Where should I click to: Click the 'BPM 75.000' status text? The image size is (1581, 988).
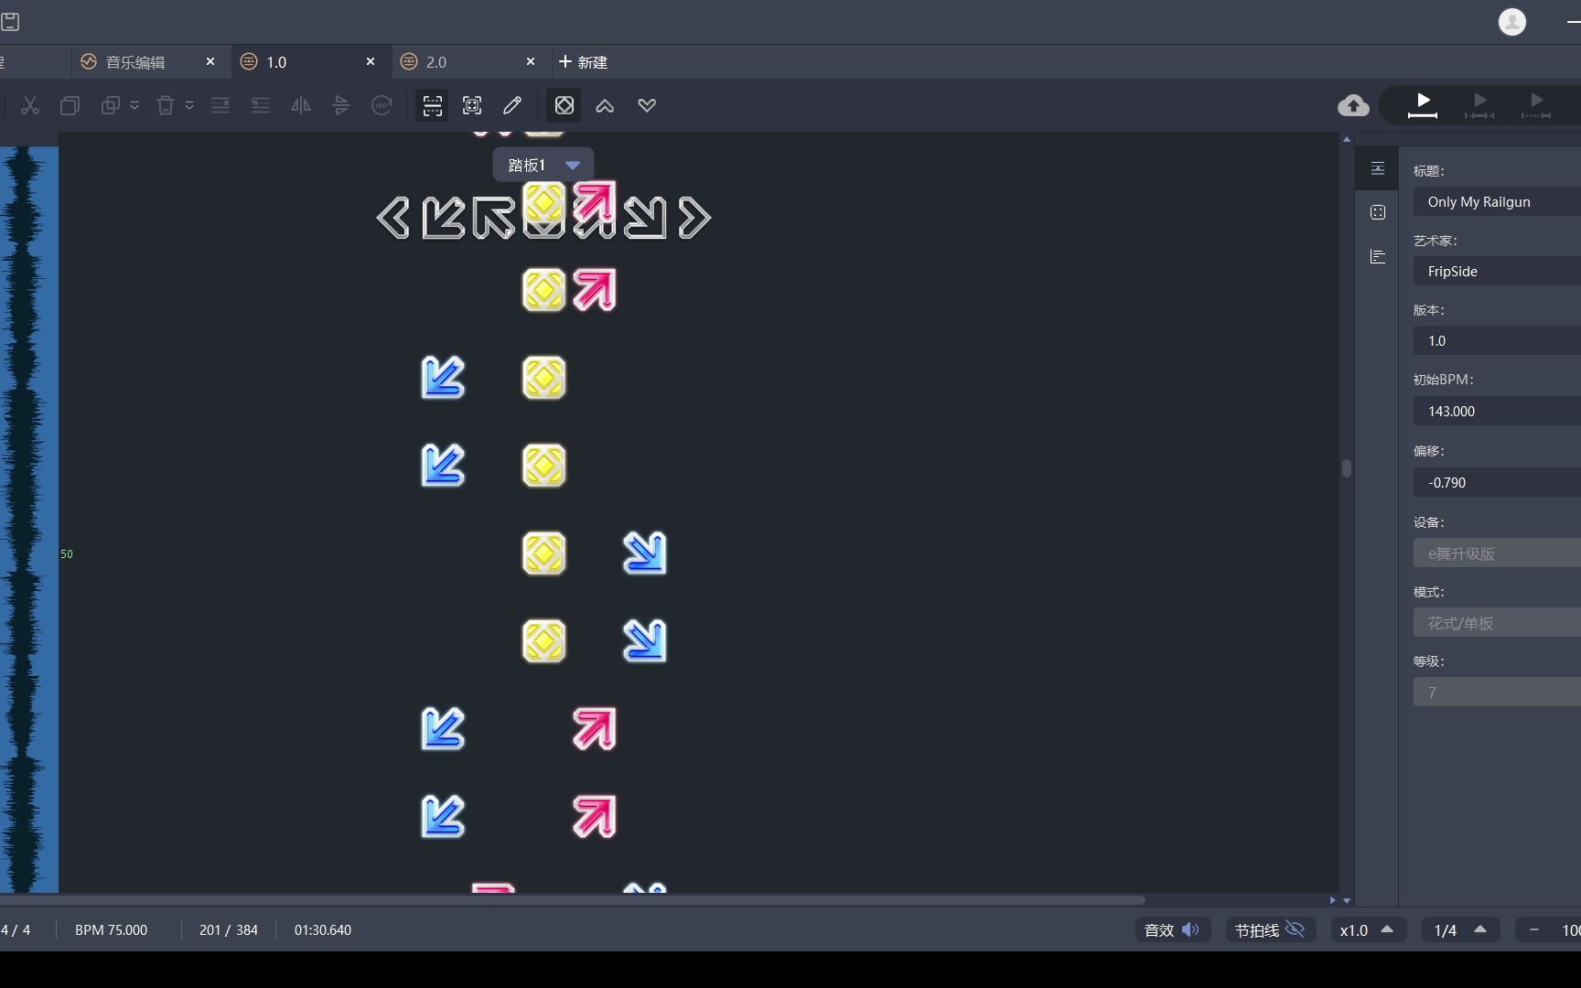pos(111,929)
